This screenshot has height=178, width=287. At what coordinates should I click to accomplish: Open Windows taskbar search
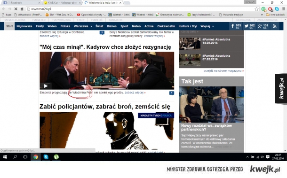point(15,157)
